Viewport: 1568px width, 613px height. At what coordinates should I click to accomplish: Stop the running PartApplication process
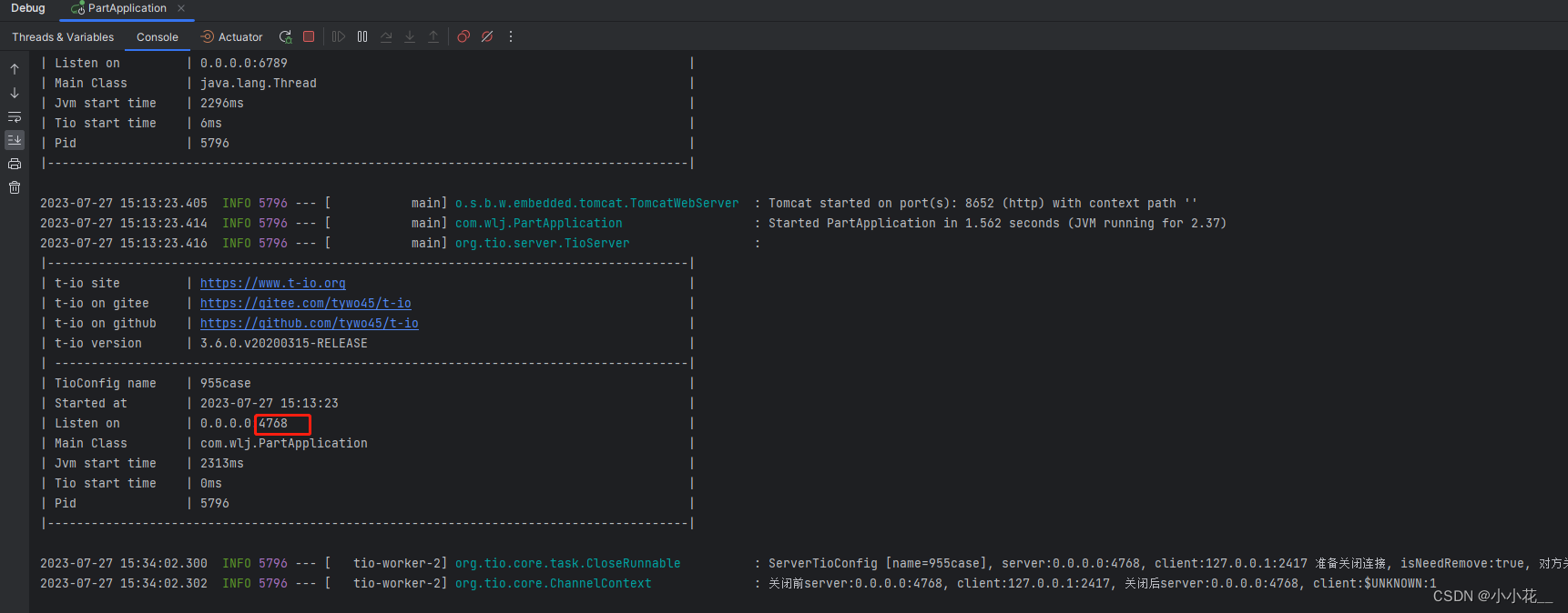(x=309, y=36)
